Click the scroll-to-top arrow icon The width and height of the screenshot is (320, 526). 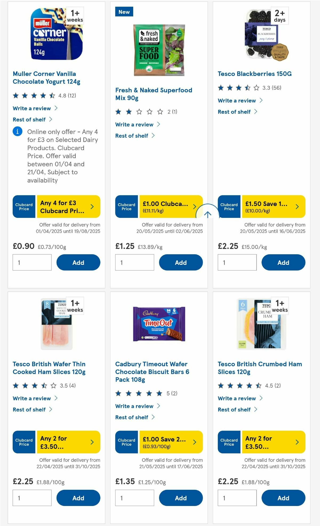(208, 213)
